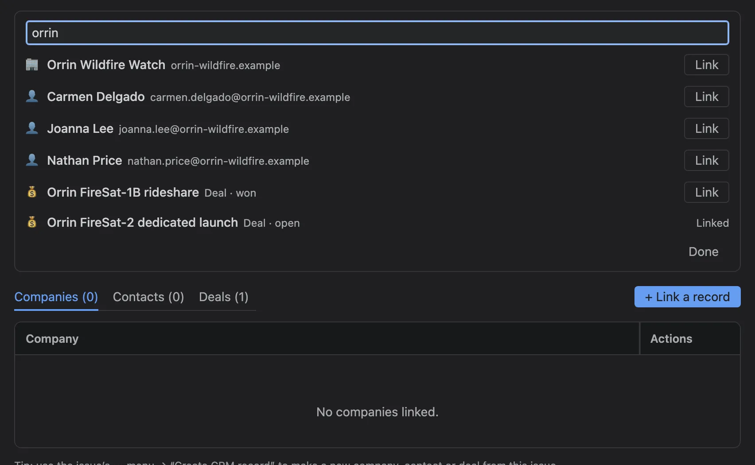The width and height of the screenshot is (755, 465).
Task: Click the "No companies linked." message
Action: click(377, 412)
